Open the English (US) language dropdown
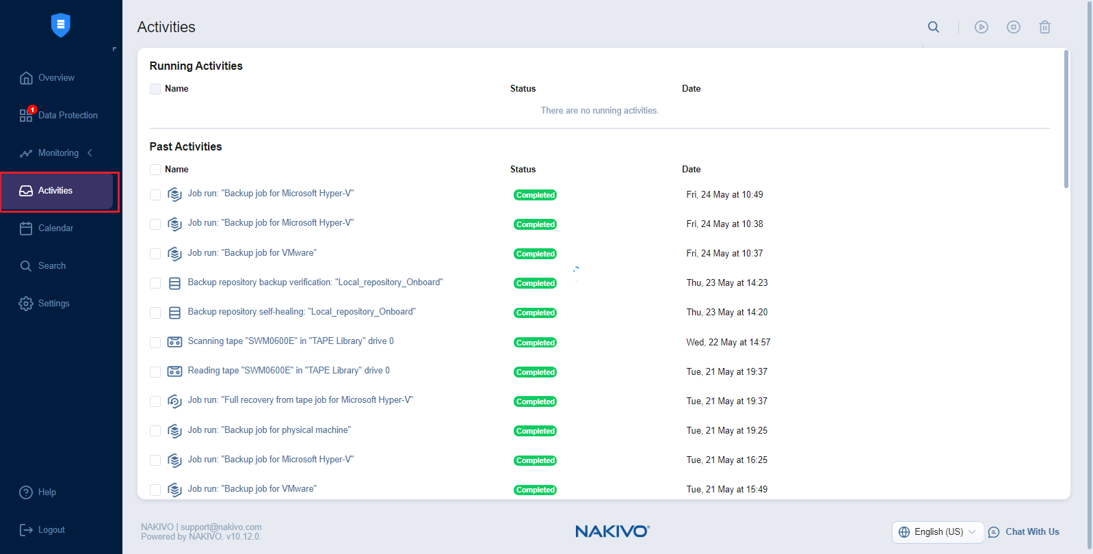The image size is (1093, 554). (937, 532)
